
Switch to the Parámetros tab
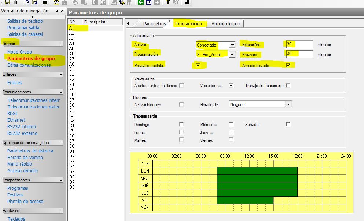(x=154, y=24)
